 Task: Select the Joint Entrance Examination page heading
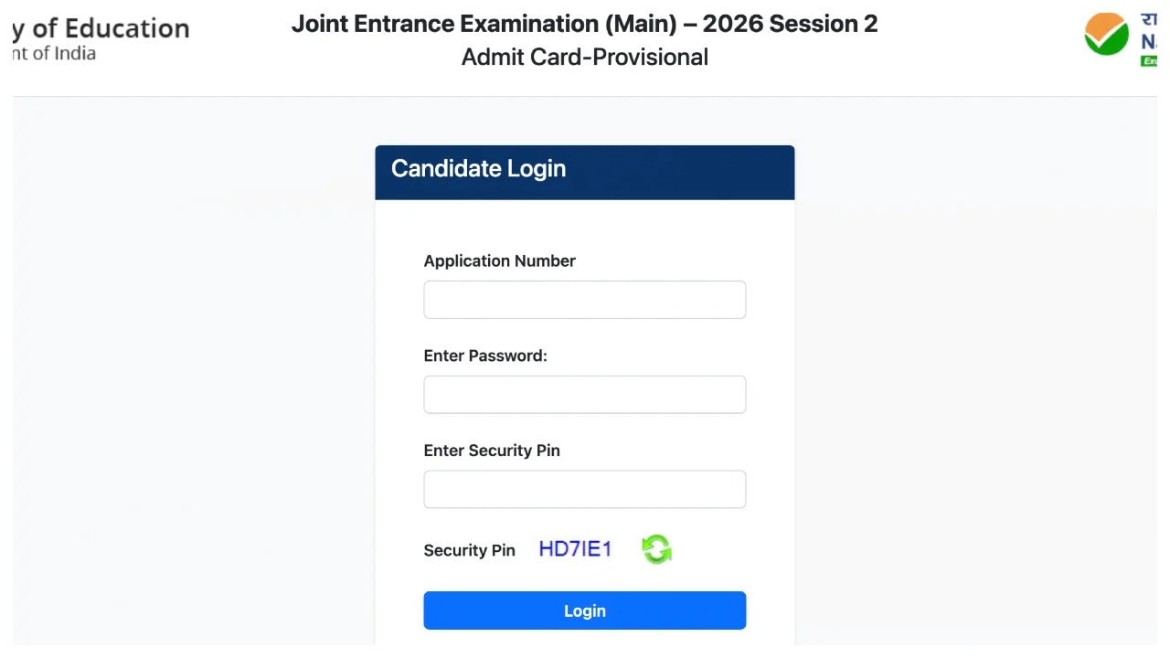[x=584, y=24]
